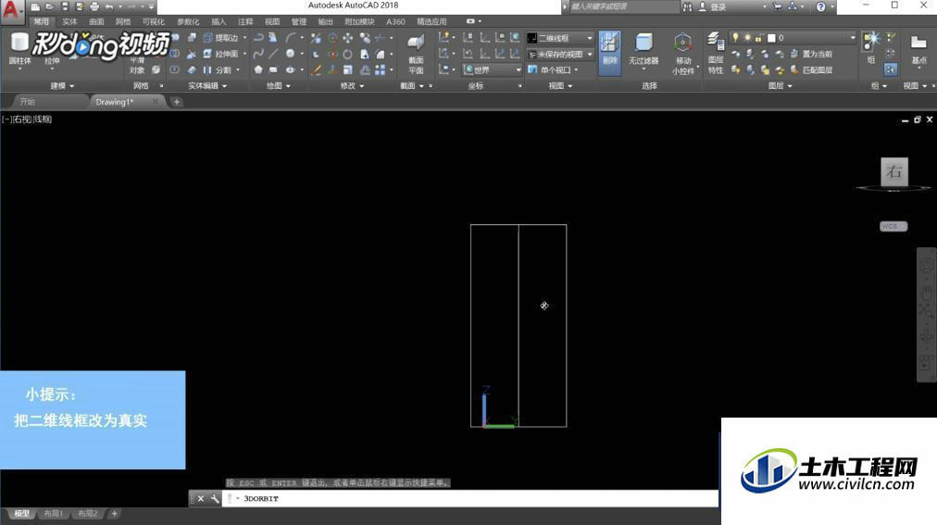Expand the 图层 panel
937x525 pixels.
[x=780, y=86]
